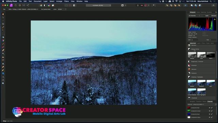Select the Composite Red channel swatch

(189, 108)
